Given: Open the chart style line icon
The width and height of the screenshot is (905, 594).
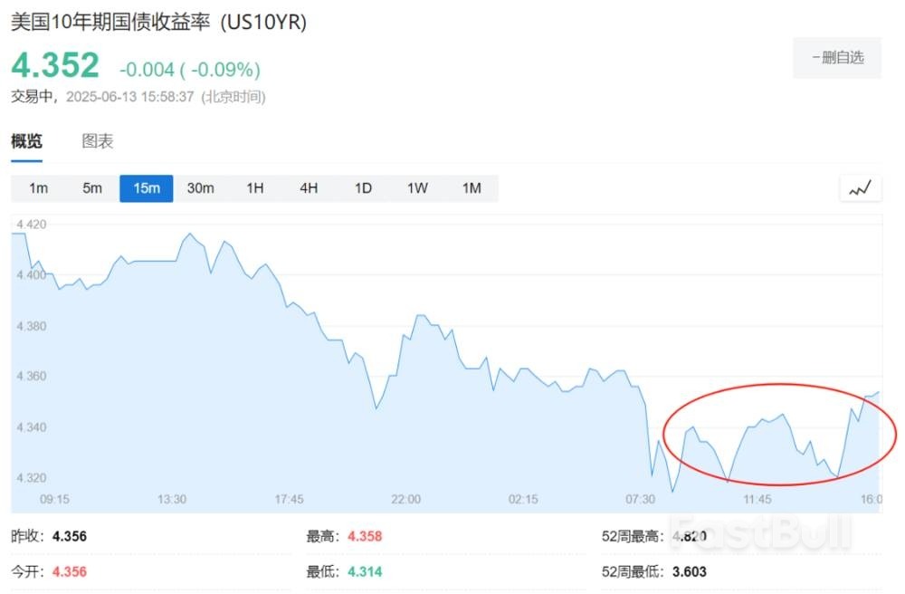Looking at the screenshot, I should pos(859,187).
